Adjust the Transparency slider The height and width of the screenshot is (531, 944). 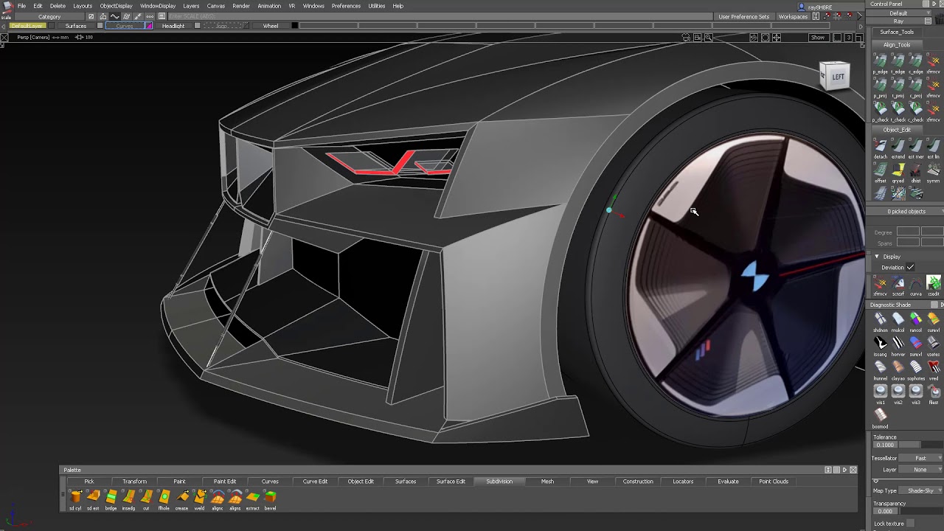(920, 511)
